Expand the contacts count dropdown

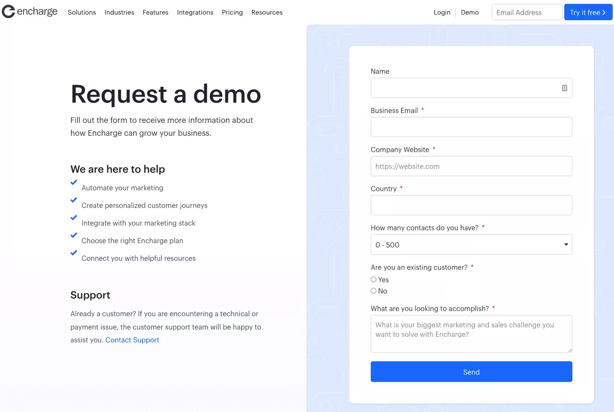click(471, 245)
